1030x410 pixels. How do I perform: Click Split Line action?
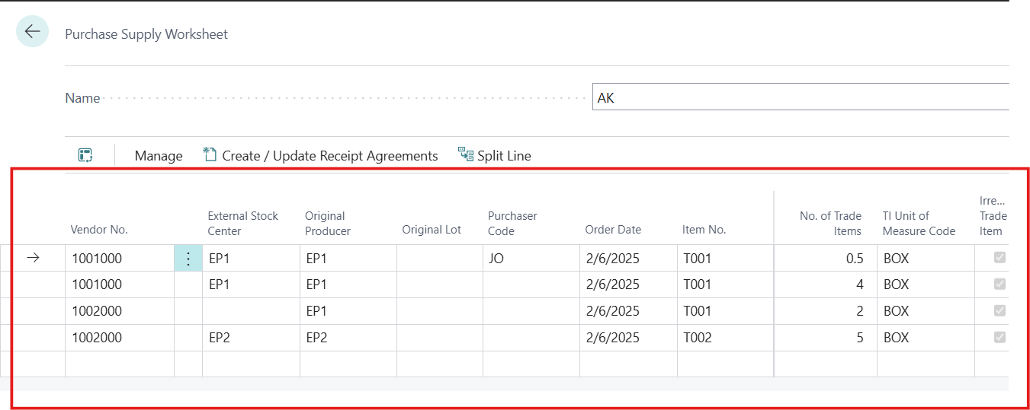(x=503, y=156)
